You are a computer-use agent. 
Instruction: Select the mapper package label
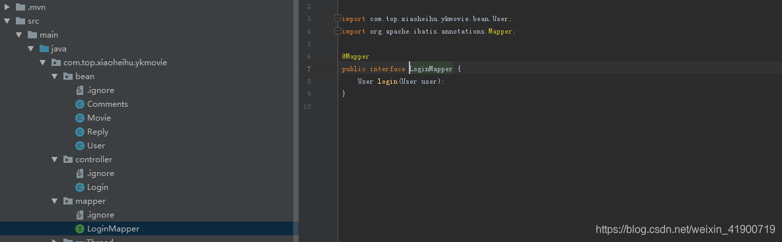pos(90,201)
